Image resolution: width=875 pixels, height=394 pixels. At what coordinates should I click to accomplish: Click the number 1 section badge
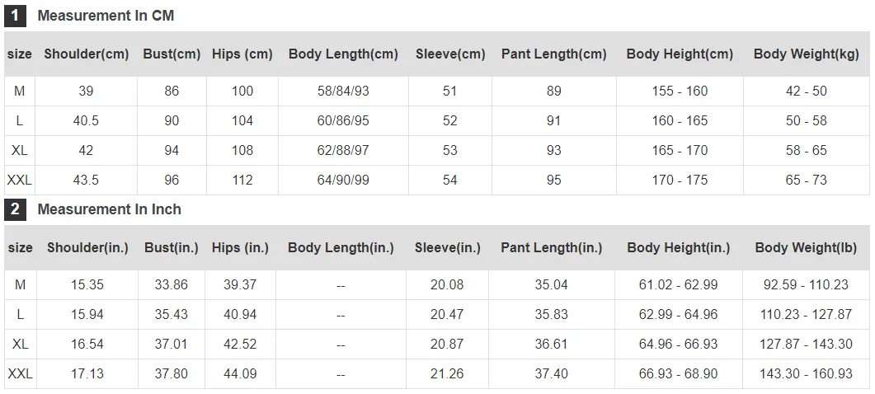click(x=15, y=16)
